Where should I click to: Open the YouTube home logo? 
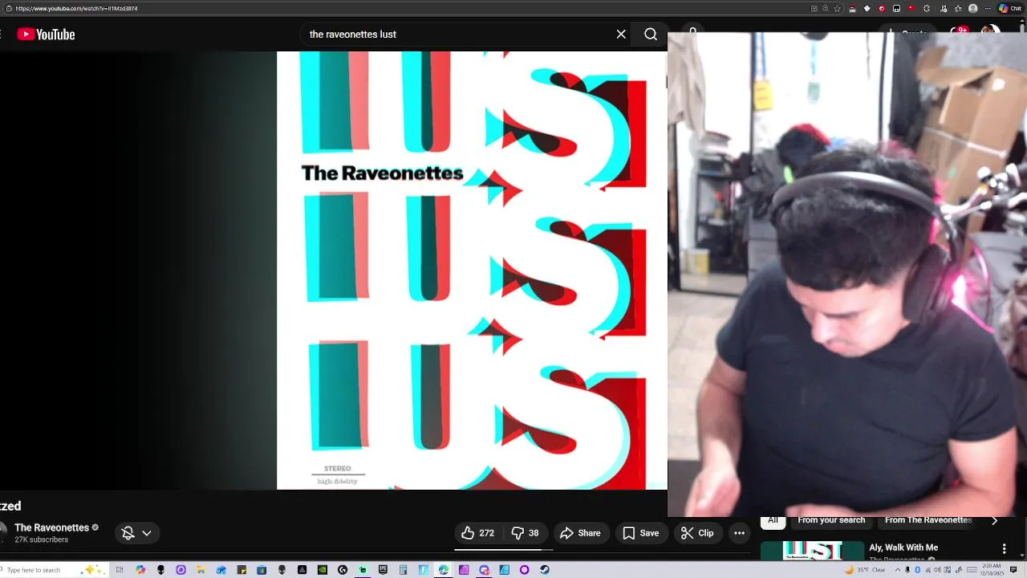46,35
